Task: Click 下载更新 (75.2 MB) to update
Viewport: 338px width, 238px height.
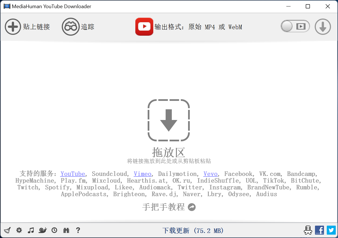Action: coord(193,231)
